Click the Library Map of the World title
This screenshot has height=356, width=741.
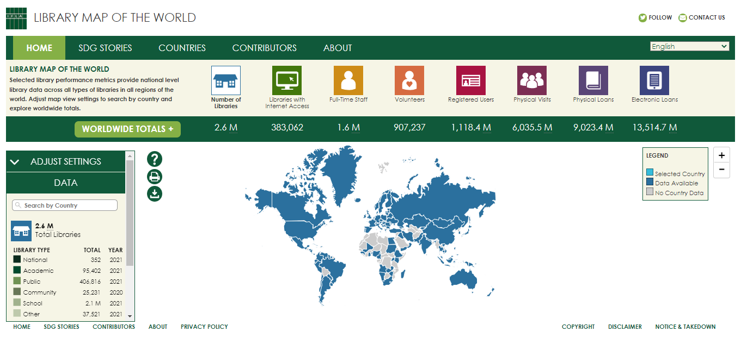(115, 17)
